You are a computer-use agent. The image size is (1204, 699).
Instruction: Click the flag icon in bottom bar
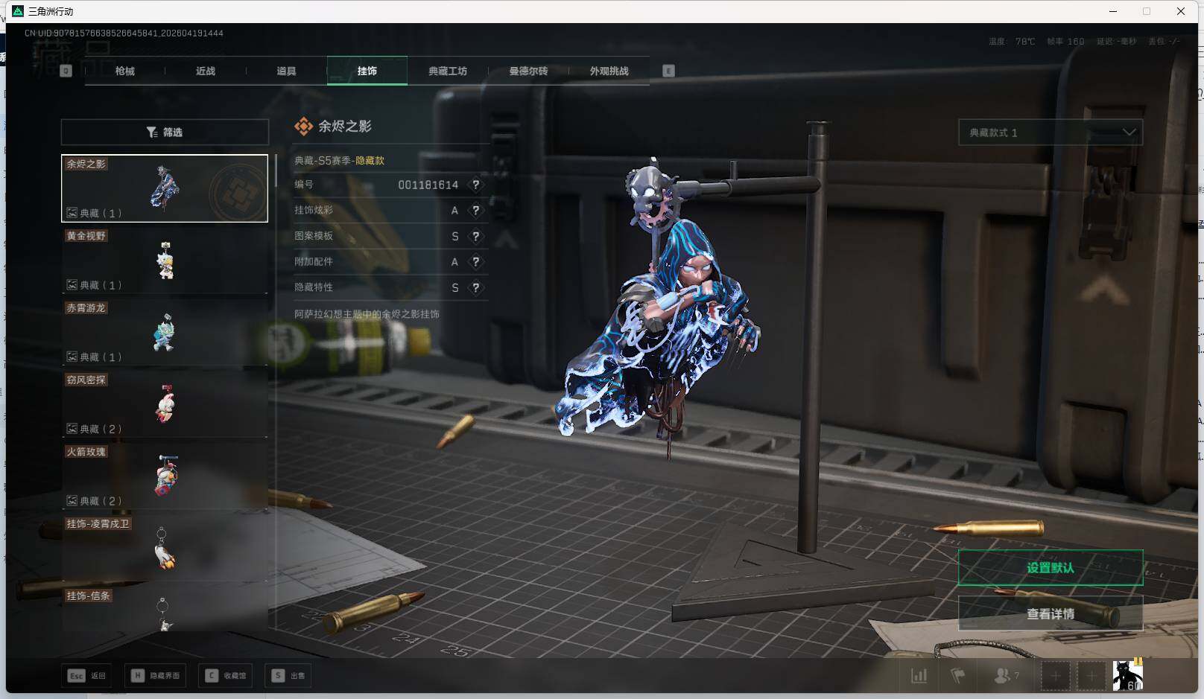(958, 676)
